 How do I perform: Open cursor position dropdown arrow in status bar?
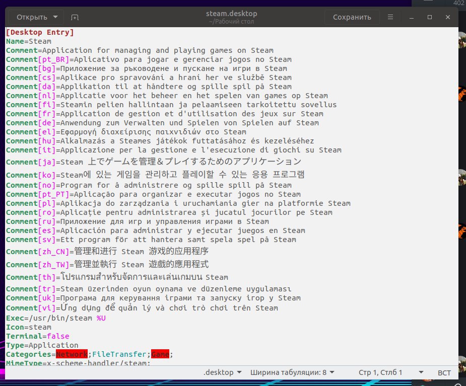coord(421,372)
